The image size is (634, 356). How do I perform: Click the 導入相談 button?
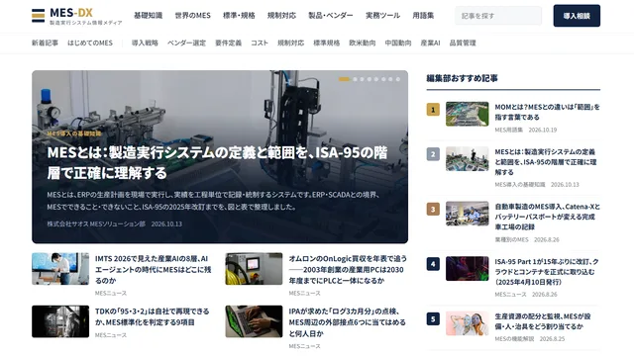click(577, 16)
